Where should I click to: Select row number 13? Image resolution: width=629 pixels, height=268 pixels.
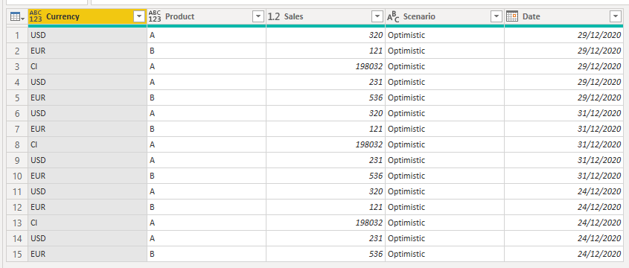17,223
